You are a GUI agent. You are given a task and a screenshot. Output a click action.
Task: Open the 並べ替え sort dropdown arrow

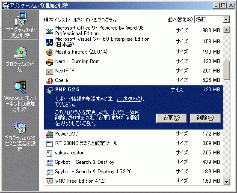226,20
